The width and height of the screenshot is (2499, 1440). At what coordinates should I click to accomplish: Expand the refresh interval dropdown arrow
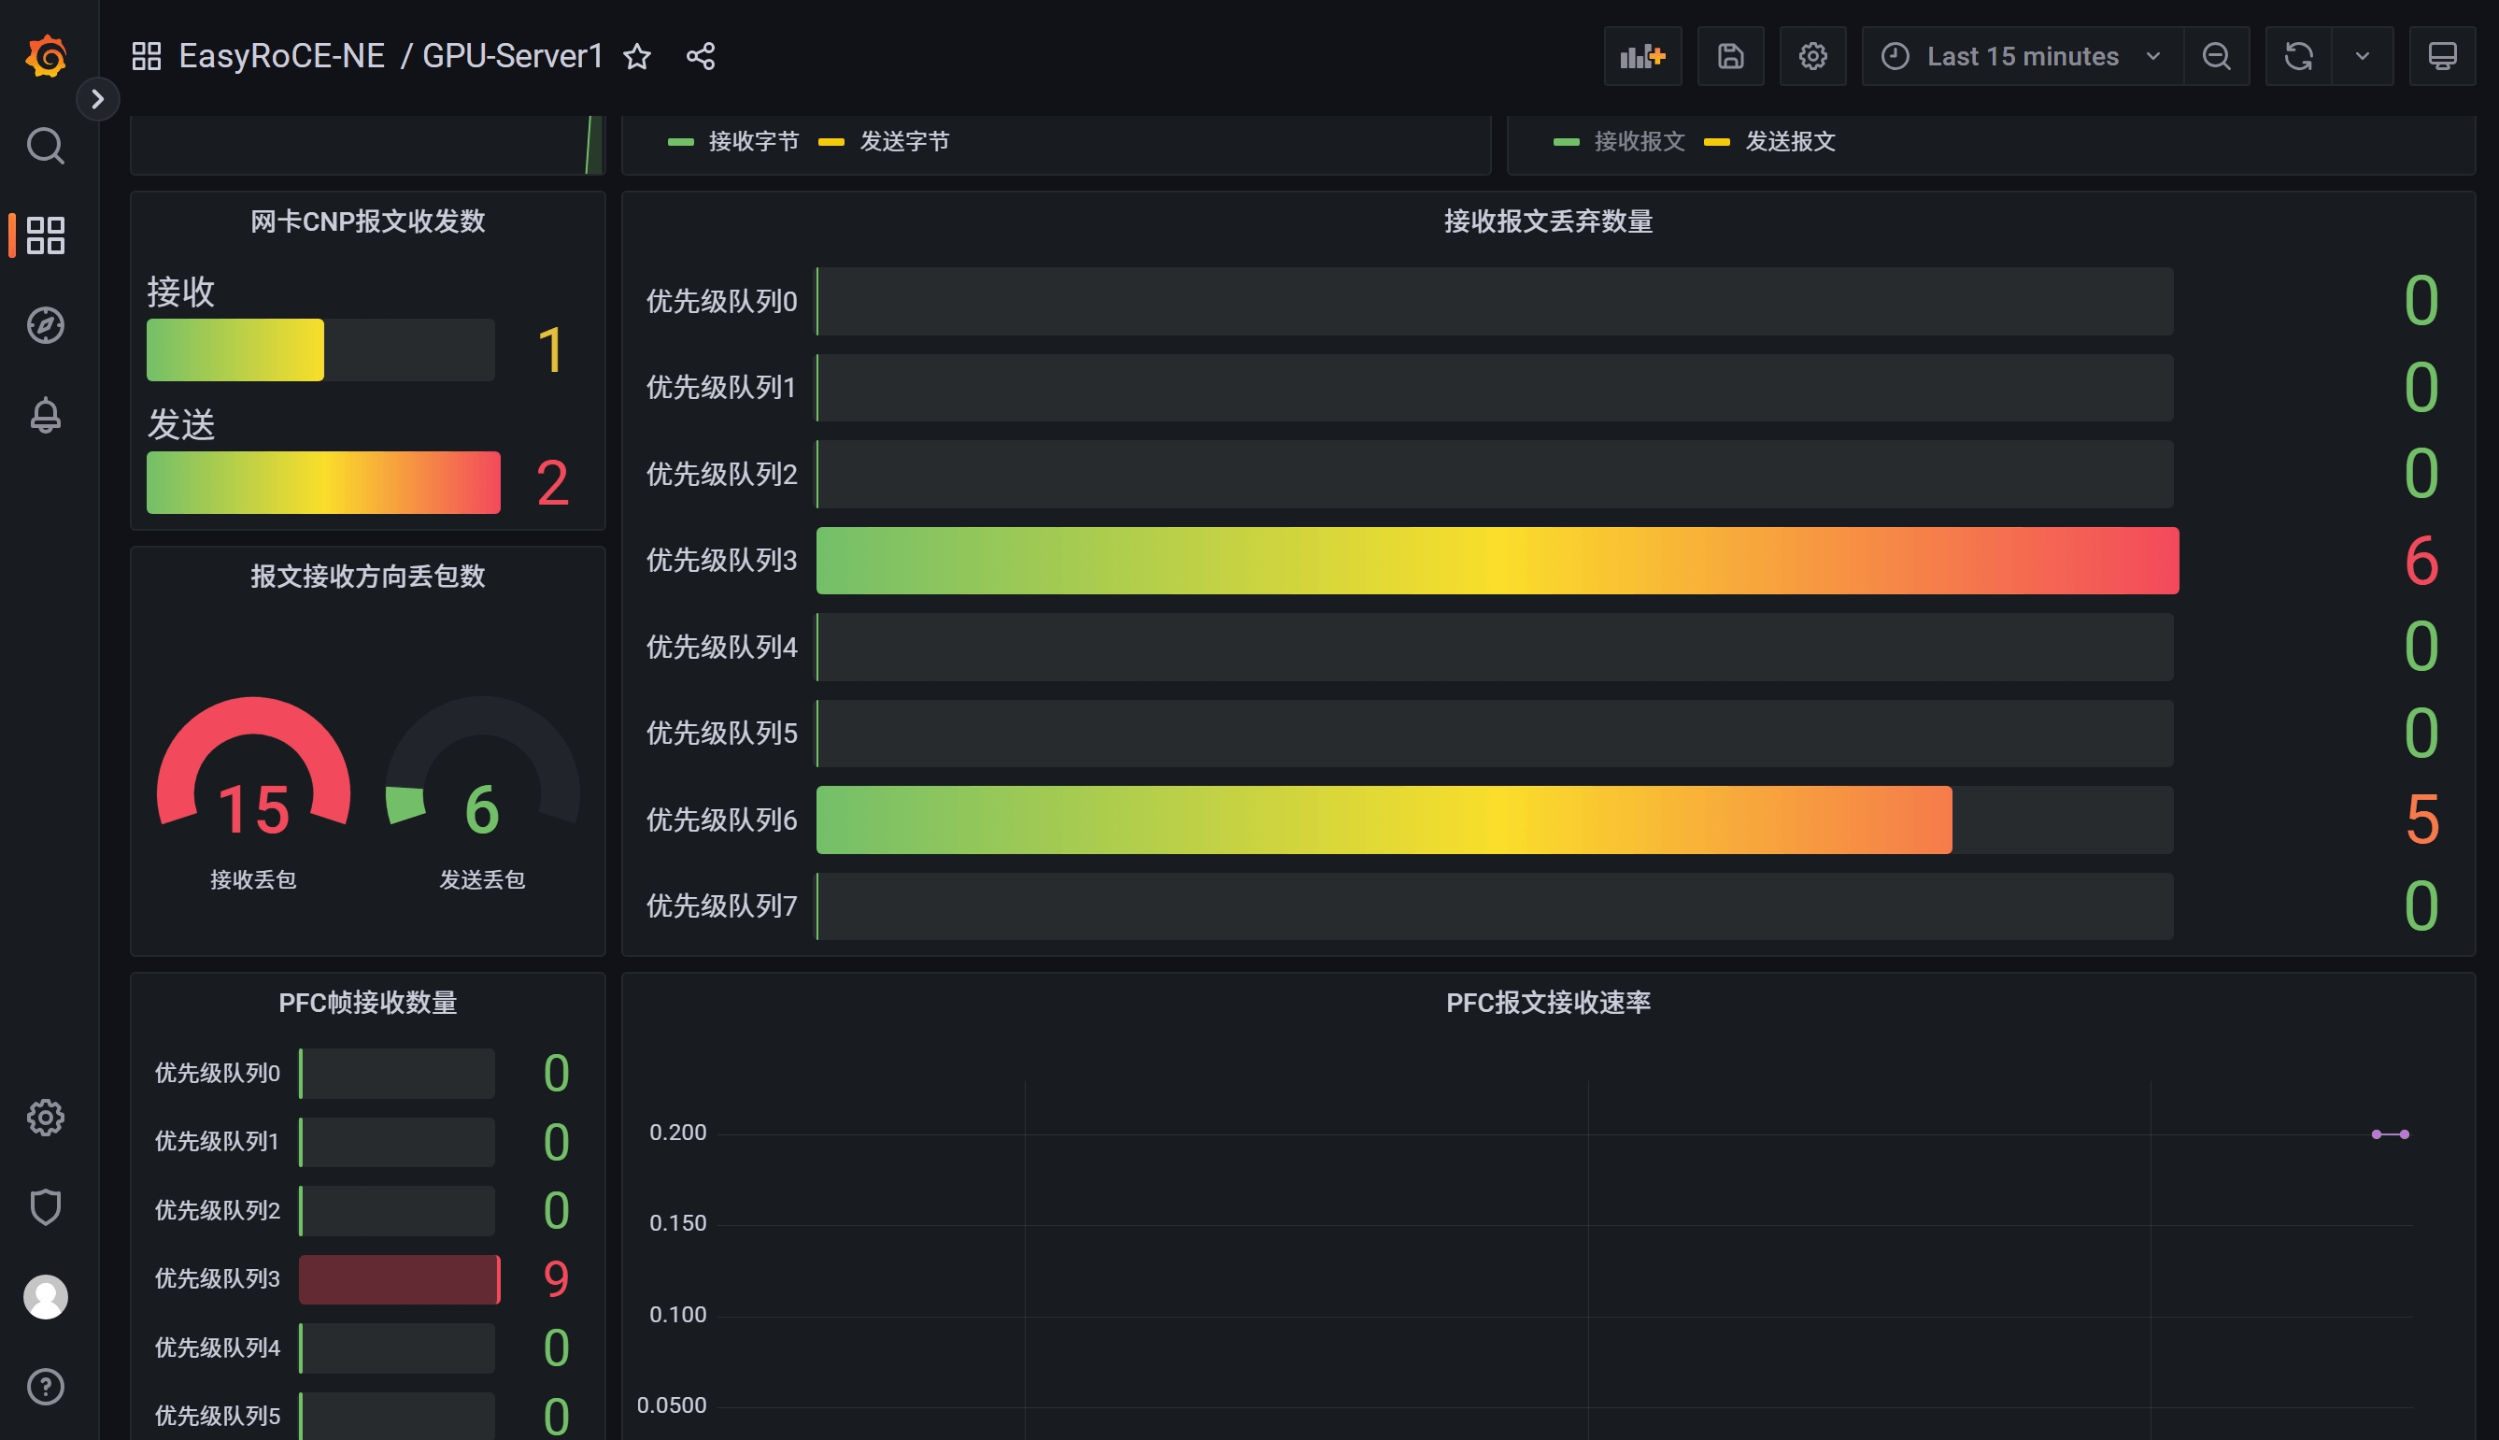click(x=2362, y=56)
